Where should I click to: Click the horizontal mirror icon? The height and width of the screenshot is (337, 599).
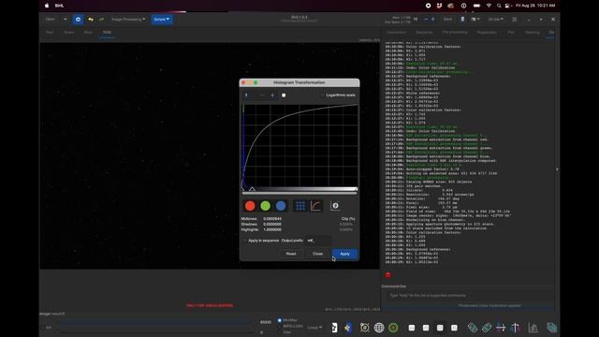coord(501,328)
